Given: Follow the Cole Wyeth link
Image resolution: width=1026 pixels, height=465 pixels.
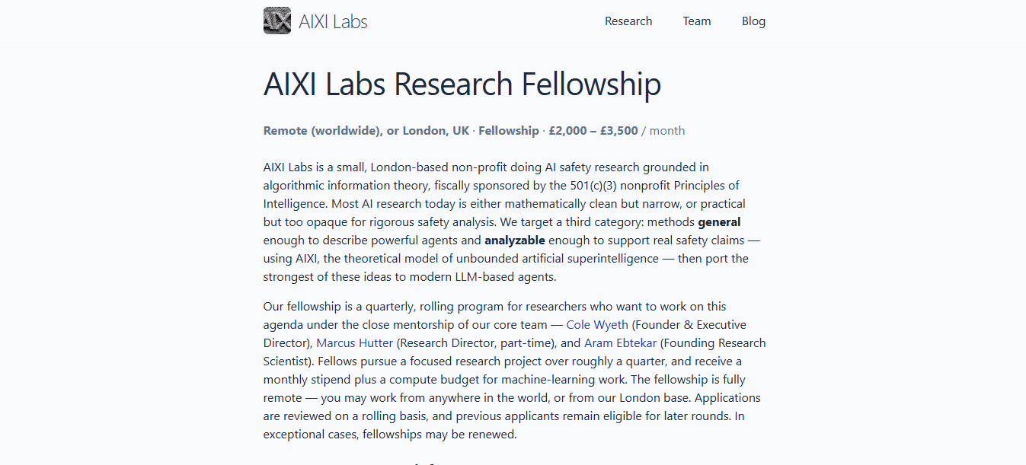Looking at the screenshot, I should [597, 325].
